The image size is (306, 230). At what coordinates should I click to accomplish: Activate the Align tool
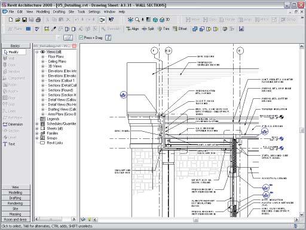pos(133,29)
